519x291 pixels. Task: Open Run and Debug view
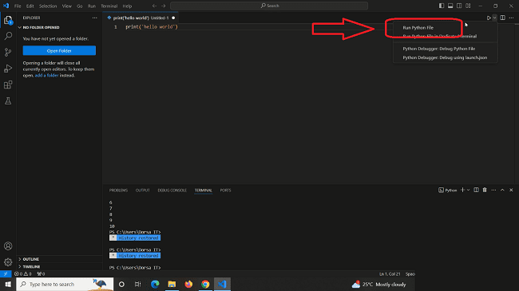8,69
